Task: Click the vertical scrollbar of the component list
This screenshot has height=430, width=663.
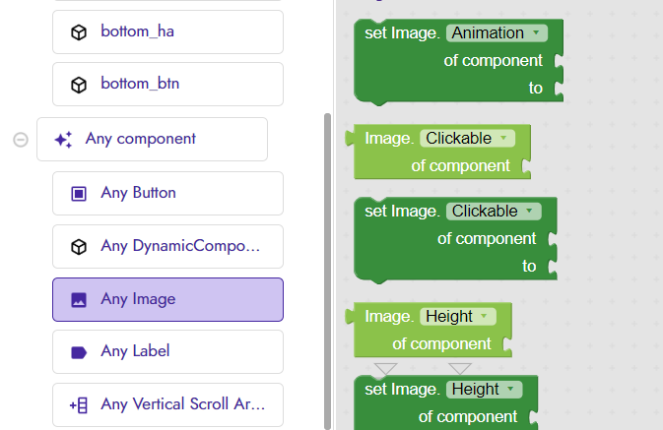Action: coord(327,271)
